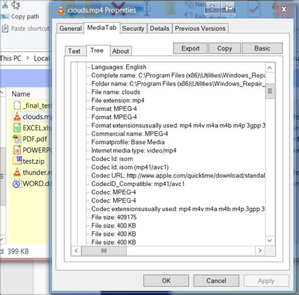This screenshot has height=295, width=299.
Task: Click the Name column header in Explorer
Action: tap(21, 94)
